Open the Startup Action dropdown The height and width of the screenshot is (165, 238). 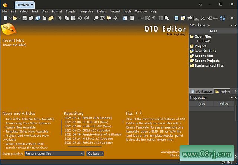click(55, 153)
